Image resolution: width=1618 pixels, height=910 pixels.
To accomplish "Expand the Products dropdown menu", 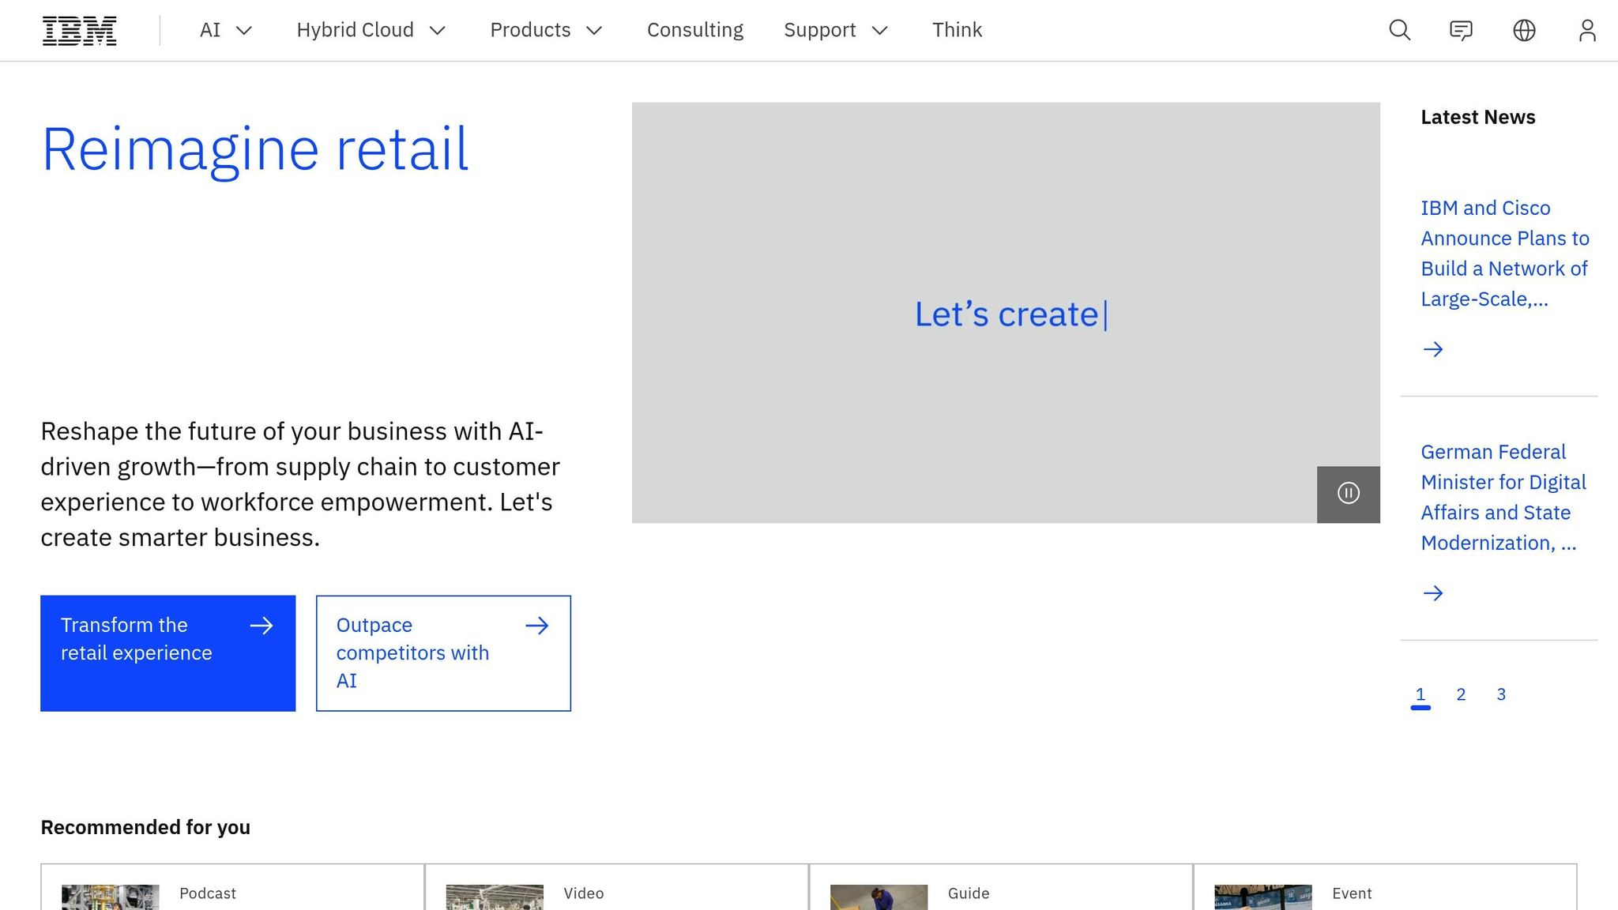I will point(546,30).
